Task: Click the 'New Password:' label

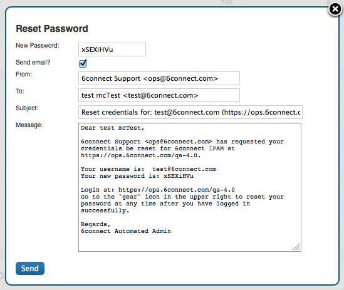Action: tap(38, 45)
